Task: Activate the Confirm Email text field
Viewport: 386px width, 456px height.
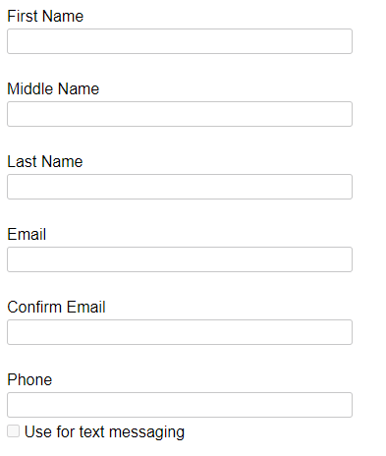Action: [x=180, y=332]
